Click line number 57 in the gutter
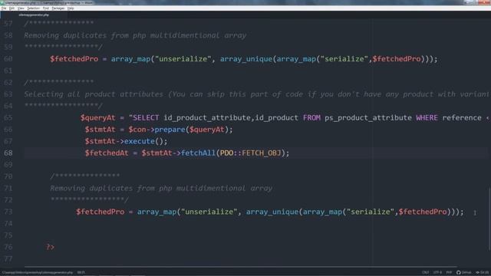This screenshot has width=491, height=276. click(8, 23)
